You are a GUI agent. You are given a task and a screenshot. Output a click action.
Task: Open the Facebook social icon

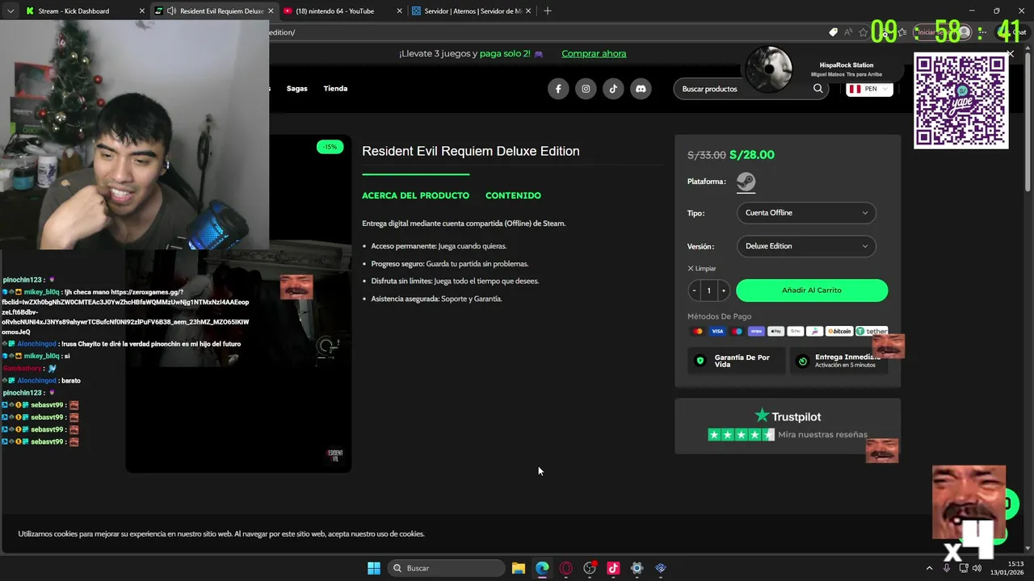558,89
